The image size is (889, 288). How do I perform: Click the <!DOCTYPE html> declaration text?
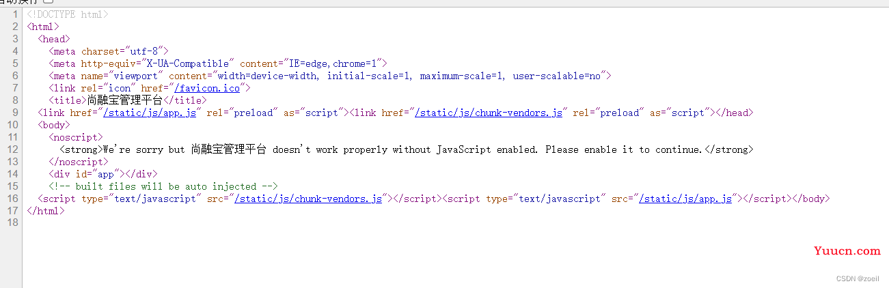(x=68, y=14)
